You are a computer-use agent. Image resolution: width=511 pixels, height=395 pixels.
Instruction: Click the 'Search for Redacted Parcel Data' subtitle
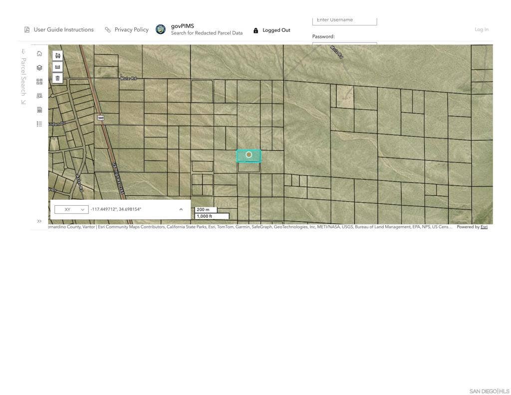[x=207, y=33]
